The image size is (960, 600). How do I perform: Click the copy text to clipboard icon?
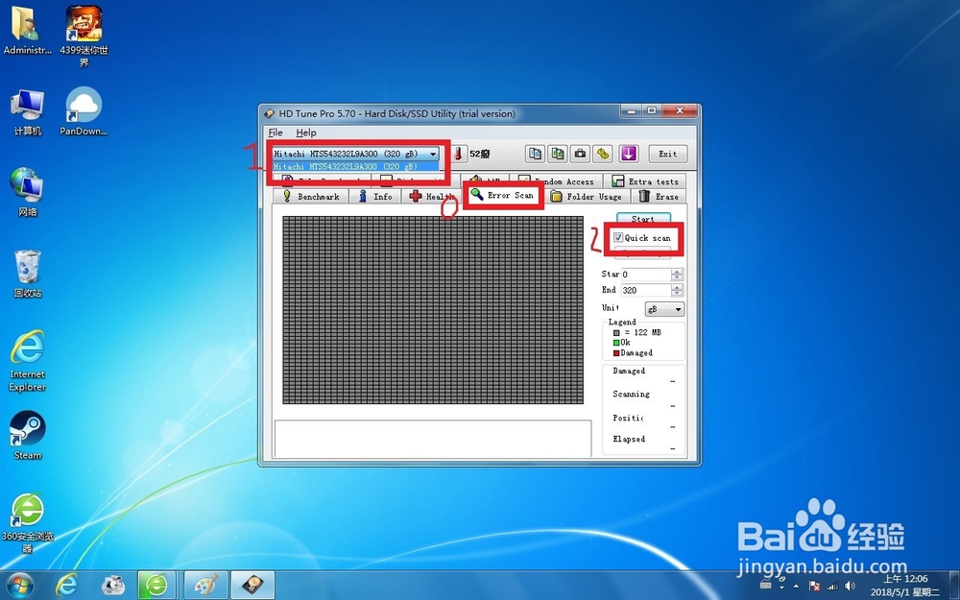click(x=535, y=154)
